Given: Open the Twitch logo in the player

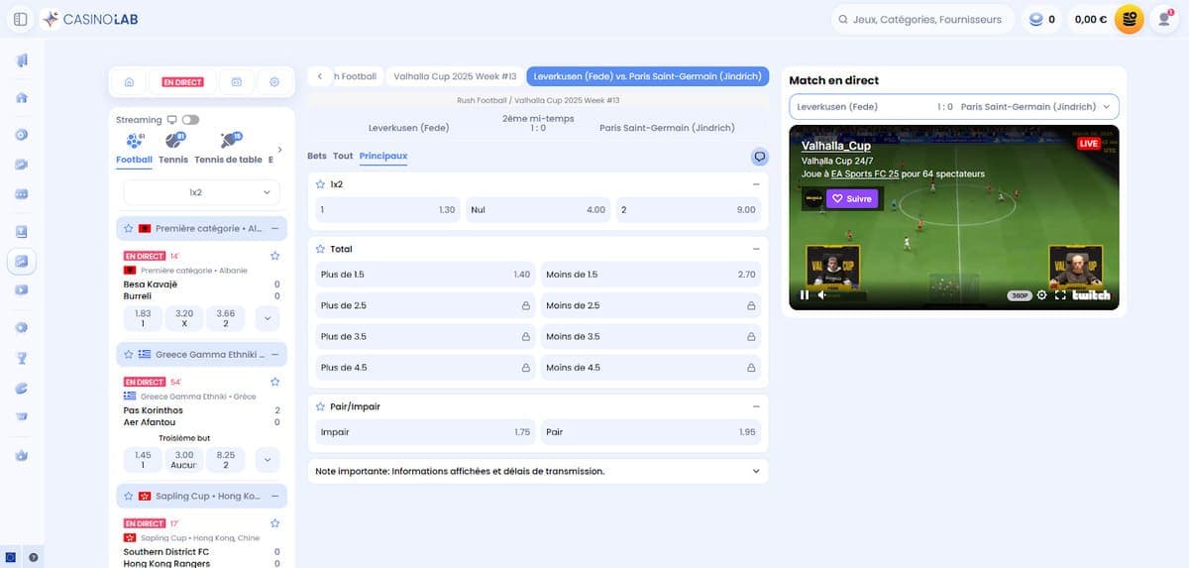Looking at the screenshot, I should coord(1092,295).
